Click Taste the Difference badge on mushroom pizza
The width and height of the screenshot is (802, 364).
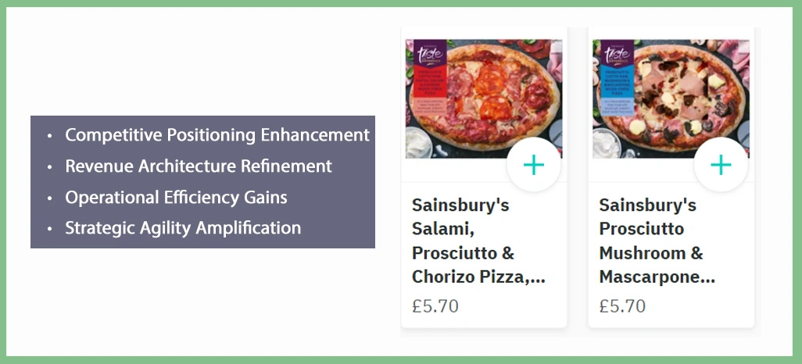(613, 54)
